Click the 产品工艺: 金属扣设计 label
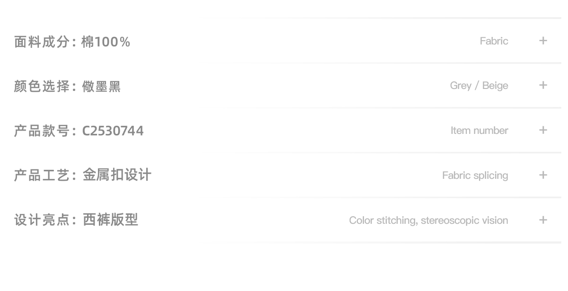The width and height of the screenshot is (568, 291). [82, 175]
